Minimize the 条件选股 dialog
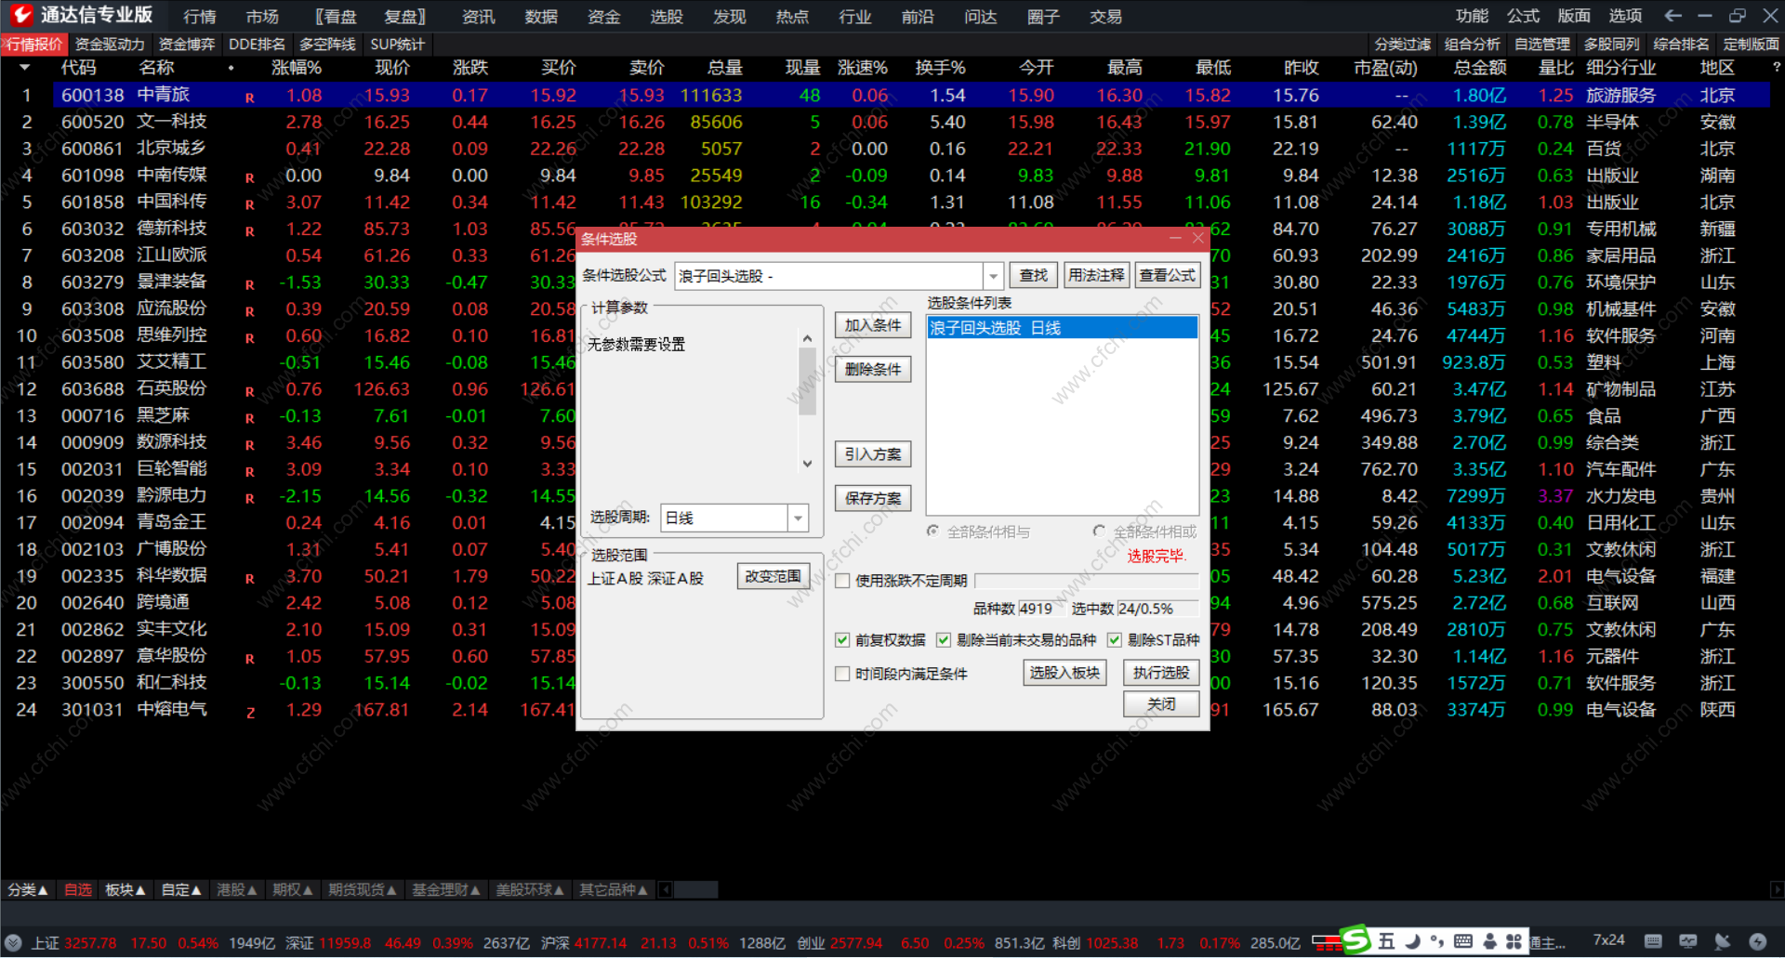The image size is (1785, 958). [x=1175, y=239]
